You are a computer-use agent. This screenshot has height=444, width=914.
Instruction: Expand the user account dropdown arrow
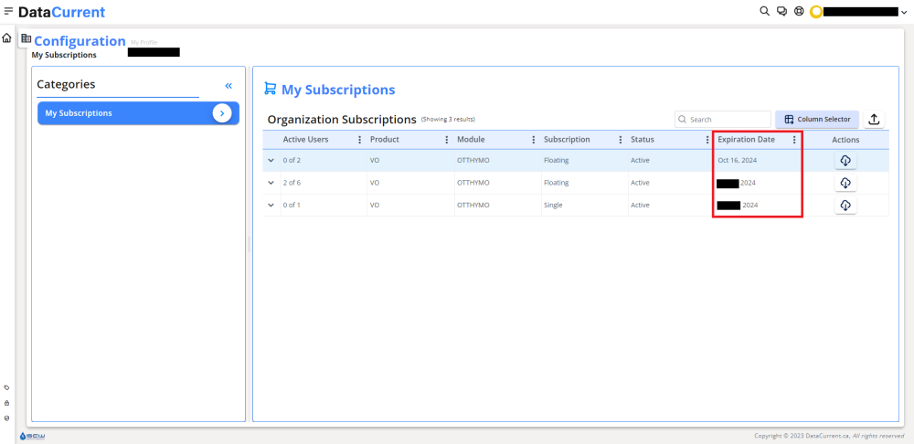coord(904,12)
